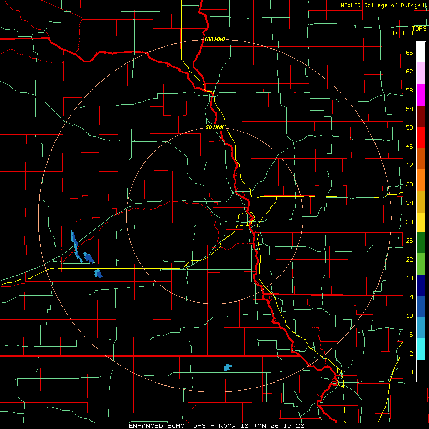Image resolution: width=429 pixels, height=429 pixels.
Task: Click the 'NEXLAB-College of DuPage' header text
Action: 381,5
